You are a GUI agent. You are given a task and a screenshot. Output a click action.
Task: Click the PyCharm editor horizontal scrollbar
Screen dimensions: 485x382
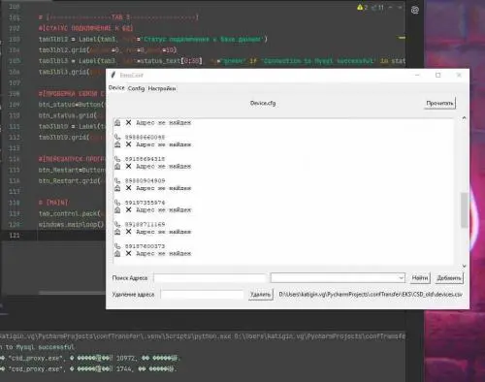pos(72,293)
